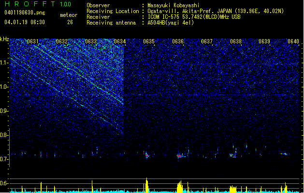Click the Receiving Location label

[113, 11]
